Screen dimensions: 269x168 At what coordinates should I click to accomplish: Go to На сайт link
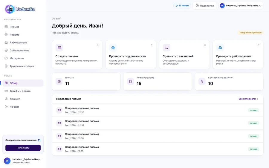pos(23,107)
